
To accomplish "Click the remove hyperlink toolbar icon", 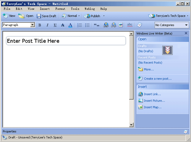I will click(113, 25).
